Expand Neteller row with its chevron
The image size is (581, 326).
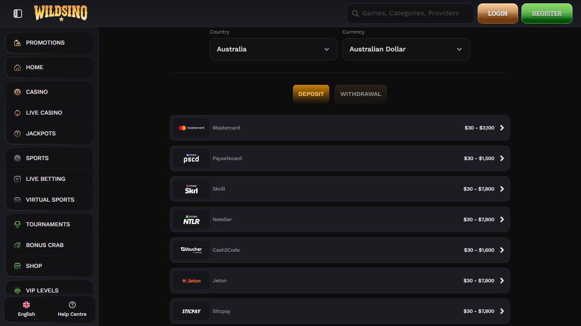click(502, 219)
